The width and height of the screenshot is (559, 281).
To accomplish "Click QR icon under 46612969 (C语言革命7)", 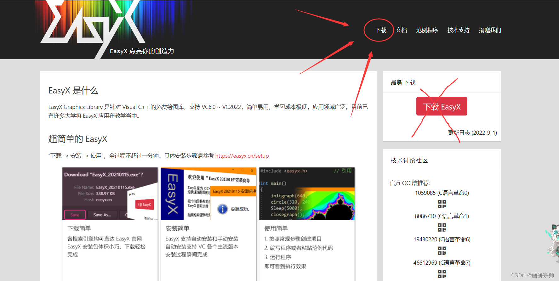I will pos(442,274).
